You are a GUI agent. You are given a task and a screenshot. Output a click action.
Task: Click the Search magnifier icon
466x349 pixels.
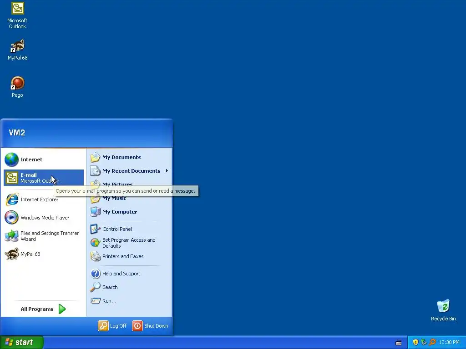(x=96, y=287)
